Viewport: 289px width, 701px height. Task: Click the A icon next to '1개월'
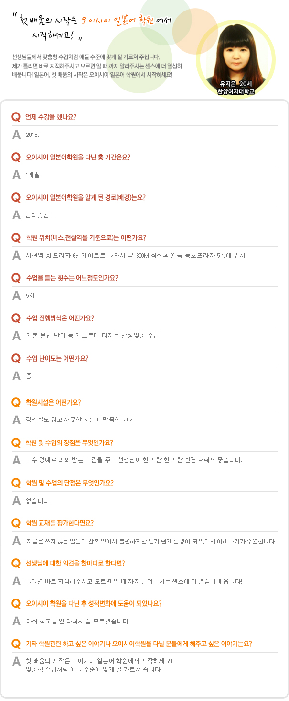tap(16, 175)
